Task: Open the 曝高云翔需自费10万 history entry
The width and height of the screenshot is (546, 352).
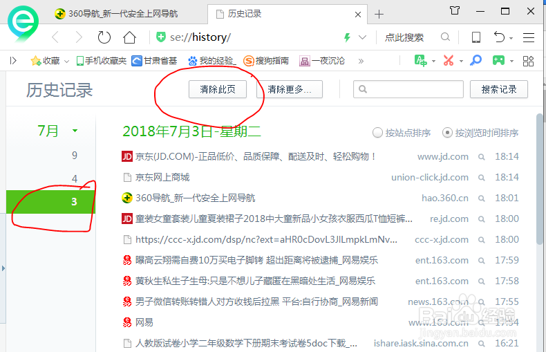Action: tap(256, 260)
